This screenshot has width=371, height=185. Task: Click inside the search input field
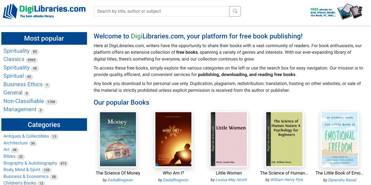pos(161,11)
